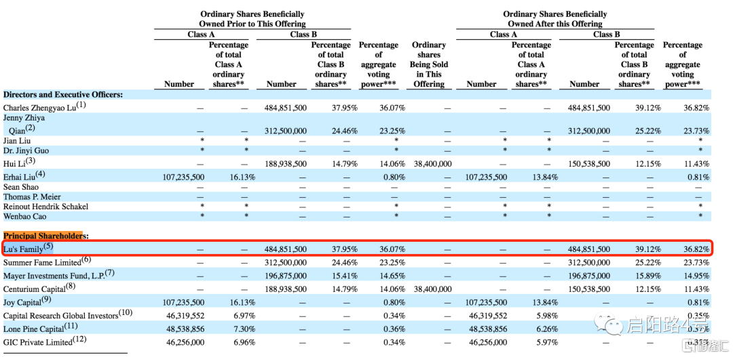Click Lone Pine Capital(11) row label
The width and height of the screenshot is (733, 357).
tap(41, 328)
